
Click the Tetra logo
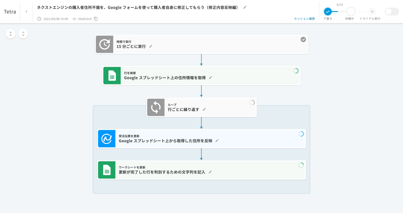coord(10,12)
